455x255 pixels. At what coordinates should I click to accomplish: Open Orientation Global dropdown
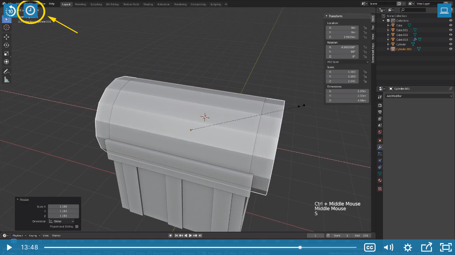tap(61, 221)
